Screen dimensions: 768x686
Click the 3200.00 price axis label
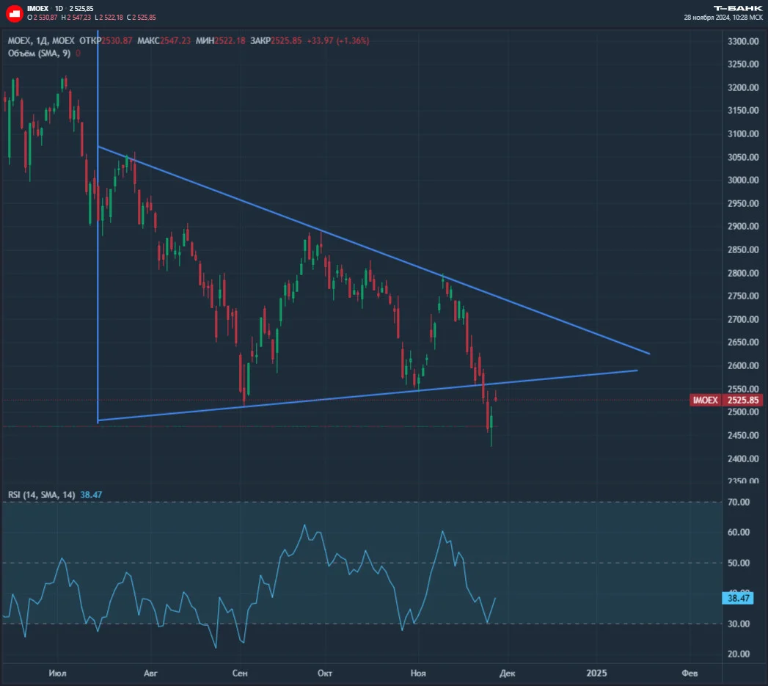tap(743, 88)
